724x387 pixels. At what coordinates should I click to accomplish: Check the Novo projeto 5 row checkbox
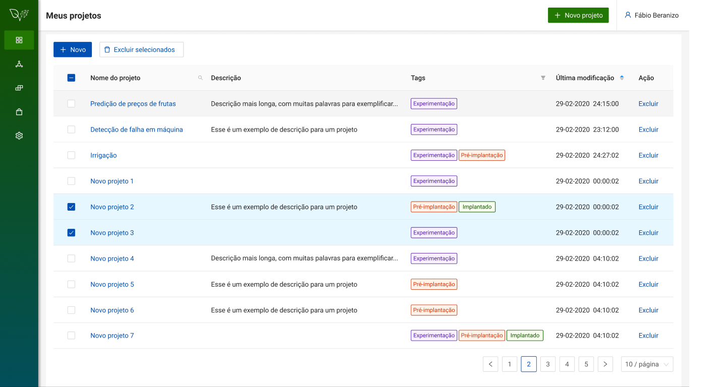71,284
